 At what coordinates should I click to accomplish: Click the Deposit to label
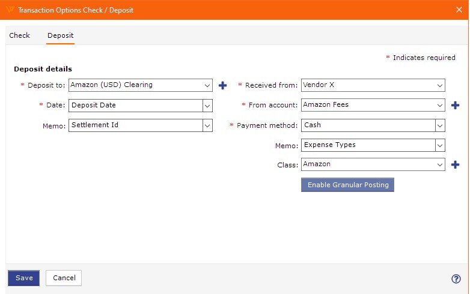click(x=46, y=85)
